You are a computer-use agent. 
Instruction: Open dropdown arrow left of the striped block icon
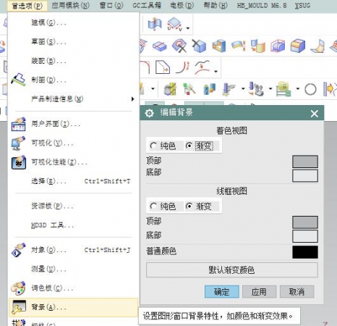point(153,89)
